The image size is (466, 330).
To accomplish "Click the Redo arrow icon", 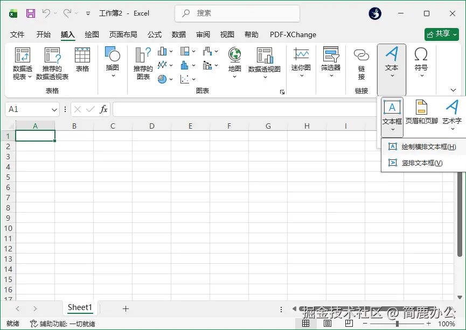I will click(x=67, y=13).
